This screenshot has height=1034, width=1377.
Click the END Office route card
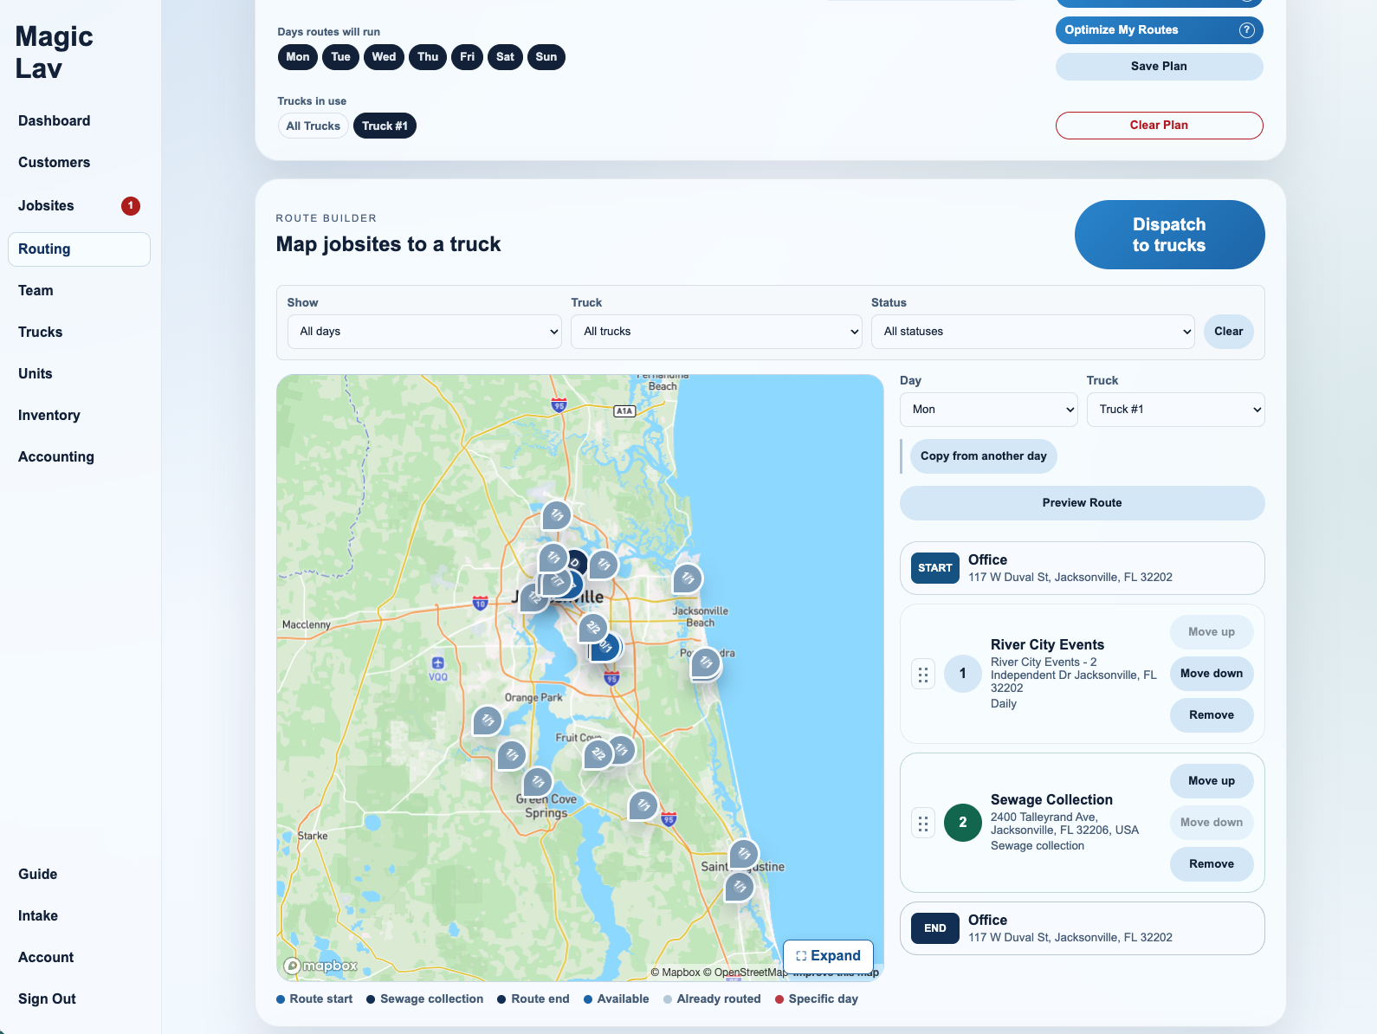[1082, 928]
